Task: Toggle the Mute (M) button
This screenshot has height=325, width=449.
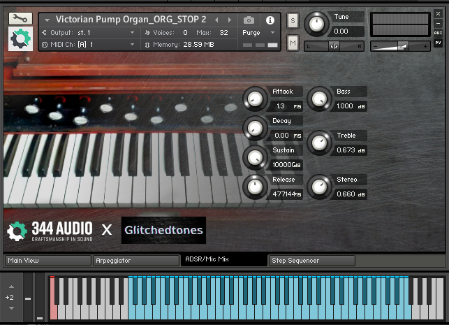Action: coord(293,43)
